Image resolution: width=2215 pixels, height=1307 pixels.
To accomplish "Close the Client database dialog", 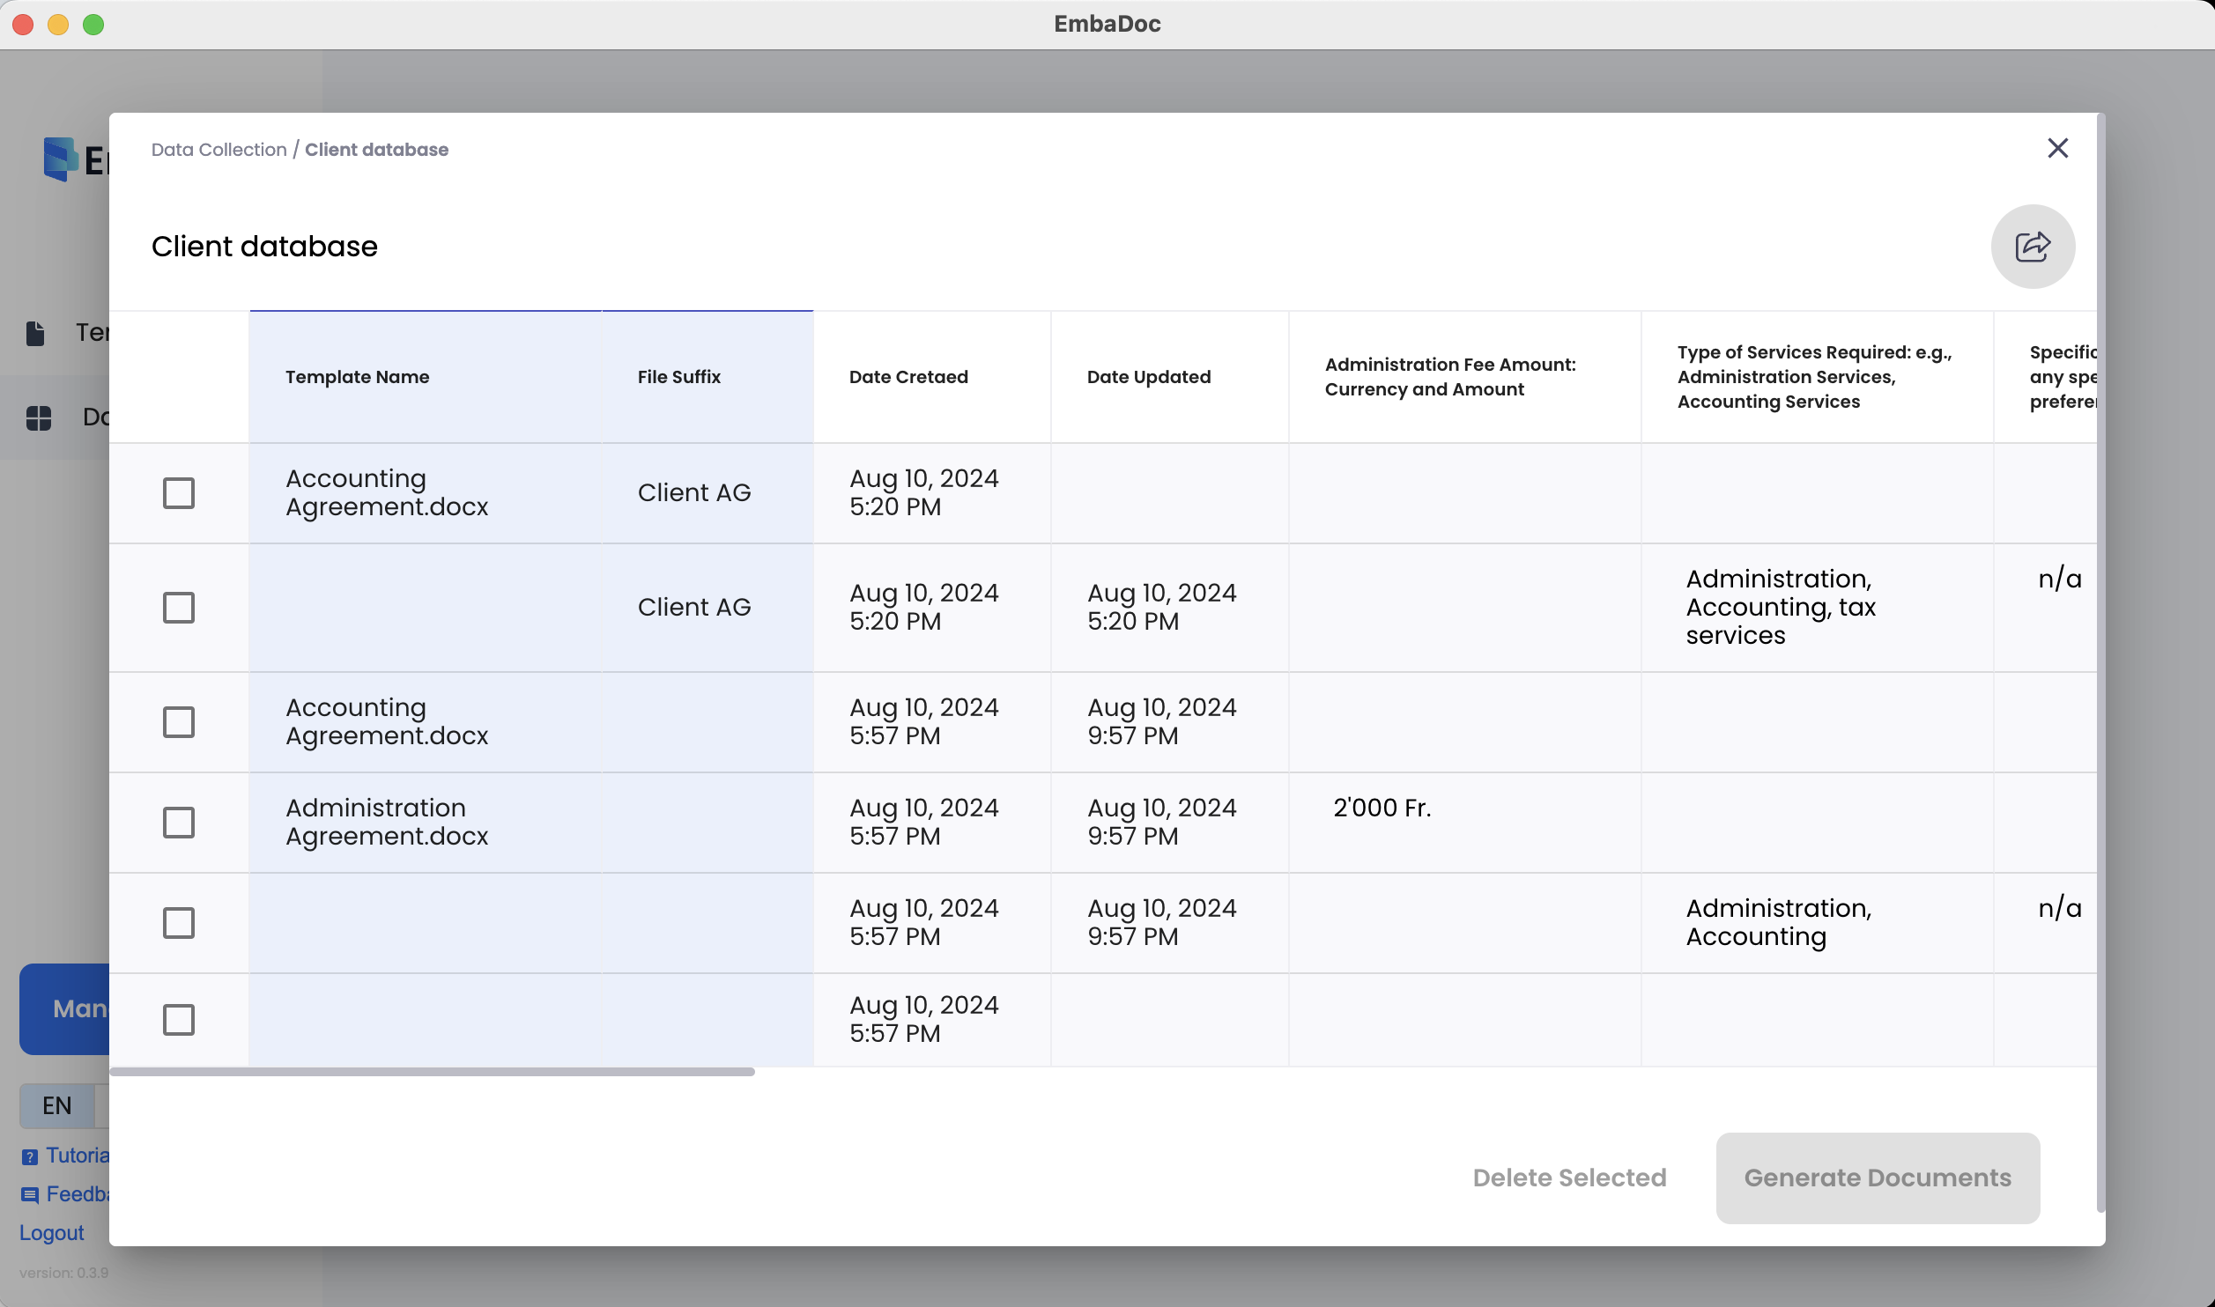I will 2057,148.
